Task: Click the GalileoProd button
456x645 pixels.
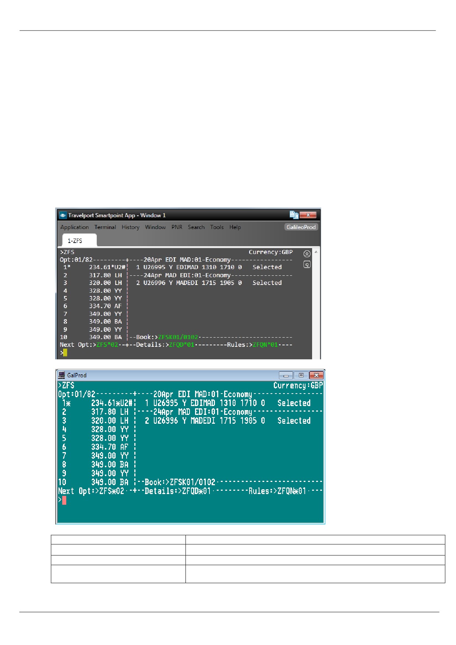Action: pos(301,227)
